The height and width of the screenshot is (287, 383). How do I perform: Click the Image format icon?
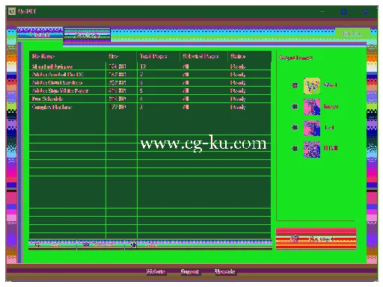tap(312, 107)
